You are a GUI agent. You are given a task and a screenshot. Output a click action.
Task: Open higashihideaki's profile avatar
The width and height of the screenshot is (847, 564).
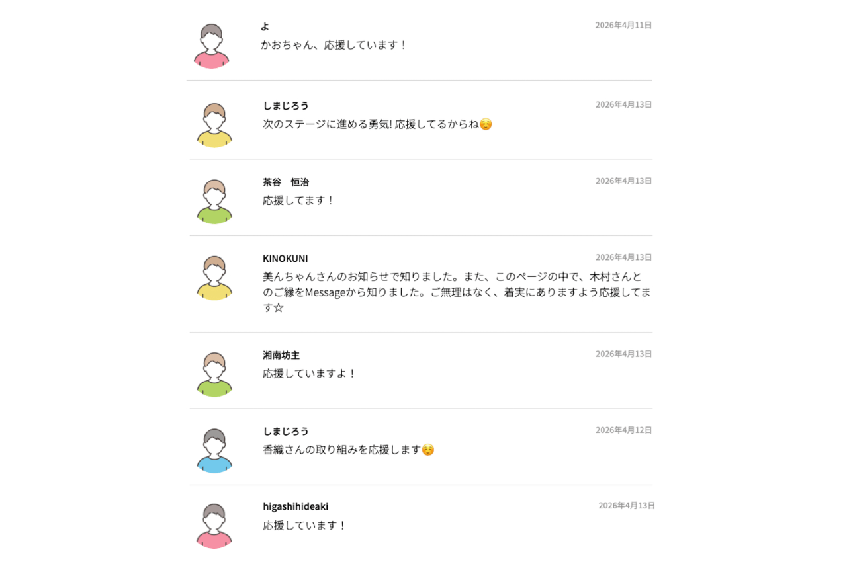[x=214, y=526]
